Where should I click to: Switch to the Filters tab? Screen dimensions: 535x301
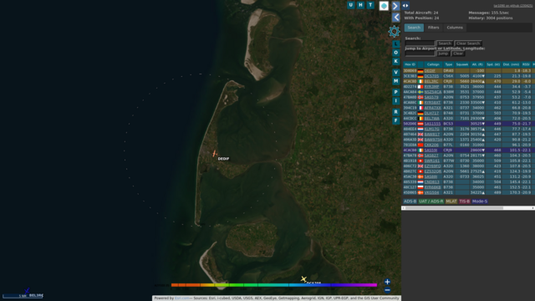(433, 28)
